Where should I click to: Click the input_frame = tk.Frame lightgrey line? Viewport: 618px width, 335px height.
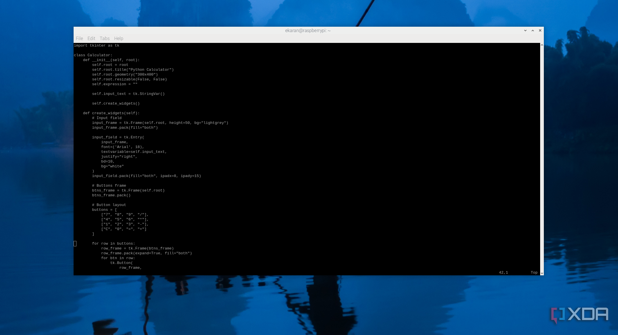(160, 123)
